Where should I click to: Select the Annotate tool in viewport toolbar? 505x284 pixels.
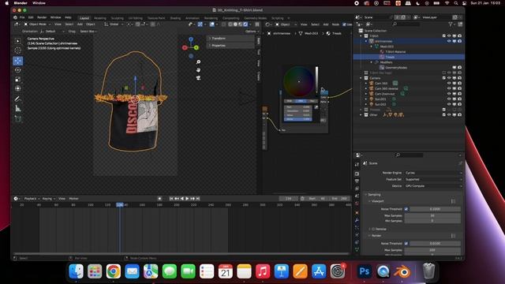tap(17, 99)
